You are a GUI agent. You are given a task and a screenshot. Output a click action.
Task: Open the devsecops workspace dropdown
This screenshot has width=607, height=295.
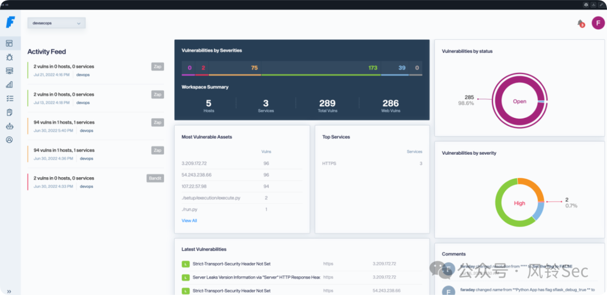57,23
